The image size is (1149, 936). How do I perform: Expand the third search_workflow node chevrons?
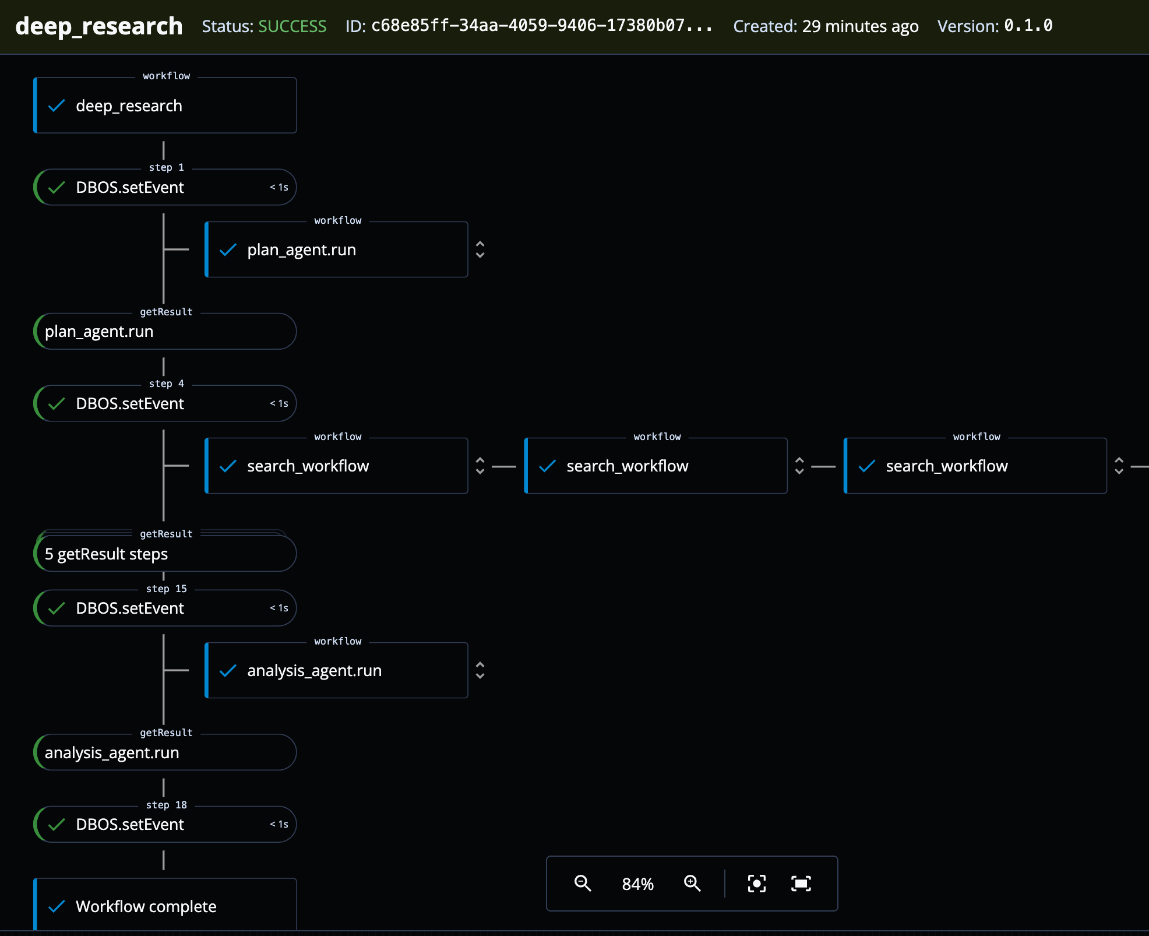point(1119,466)
